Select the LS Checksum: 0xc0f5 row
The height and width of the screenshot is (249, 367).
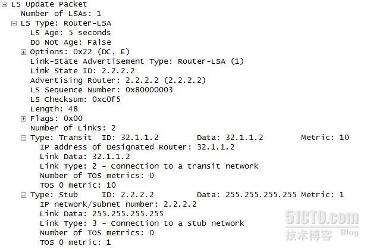point(76,99)
